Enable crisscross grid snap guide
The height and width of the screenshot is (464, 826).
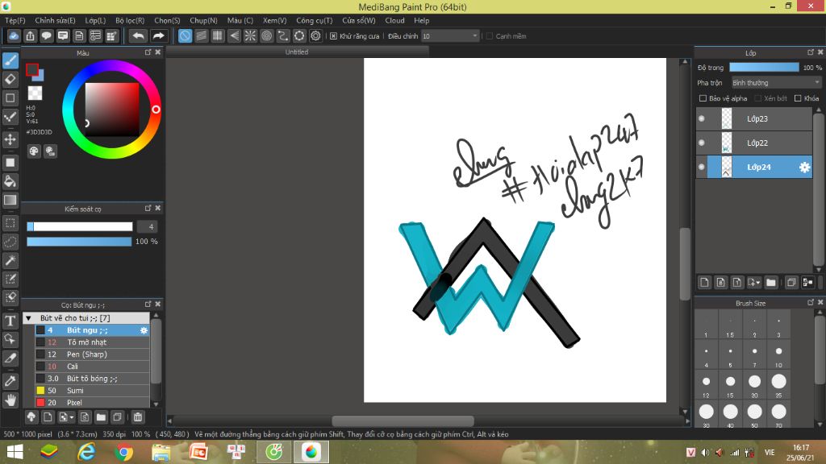(x=218, y=35)
